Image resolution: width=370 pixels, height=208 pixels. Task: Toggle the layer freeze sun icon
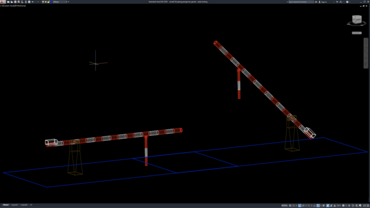click(46, 2)
